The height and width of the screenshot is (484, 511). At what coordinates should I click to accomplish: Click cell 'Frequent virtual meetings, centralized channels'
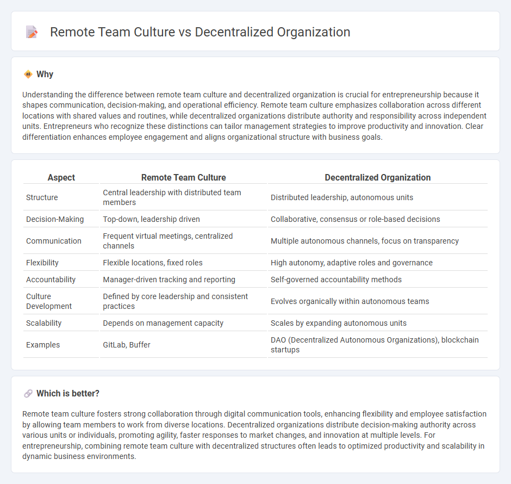184,241
